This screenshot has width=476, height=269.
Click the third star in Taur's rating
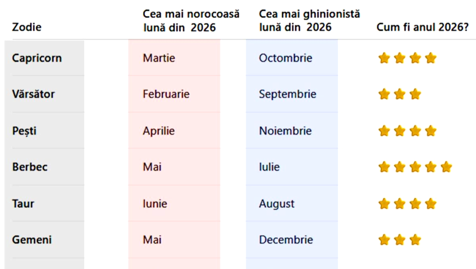click(x=415, y=204)
